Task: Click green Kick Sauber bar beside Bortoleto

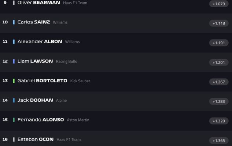Action: tap(14, 81)
